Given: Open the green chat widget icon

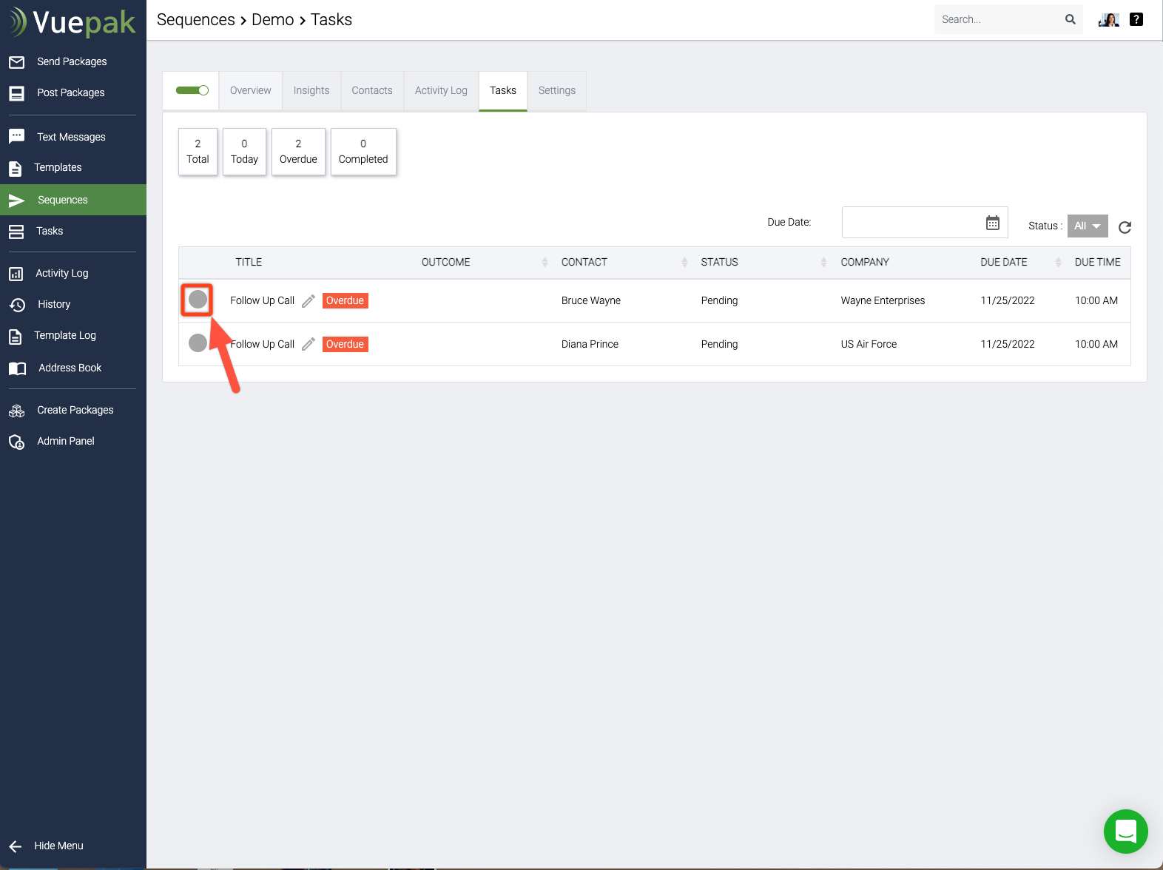Looking at the screenshot, I should (1125, 831).
